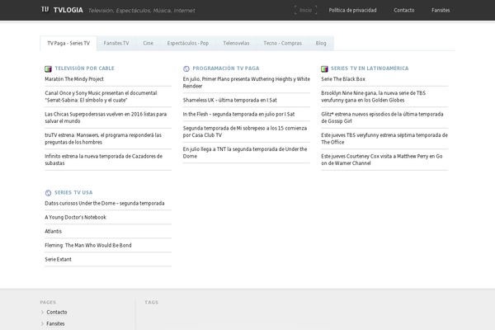The image size is (495, 330).
Task: Open the Maratón The Mindy Project article
Action: pyautogui.click(x=74, y=79)
